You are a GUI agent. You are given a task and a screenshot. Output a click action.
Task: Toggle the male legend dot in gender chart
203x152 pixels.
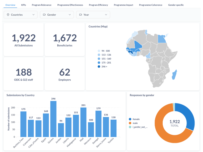130,123
